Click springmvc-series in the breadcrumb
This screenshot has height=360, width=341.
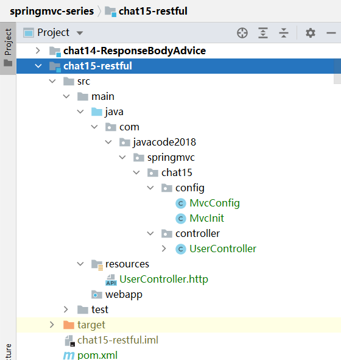click(52, 11)
